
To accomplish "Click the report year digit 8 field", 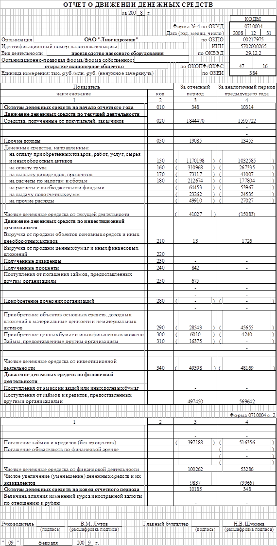I will [141, 13].
